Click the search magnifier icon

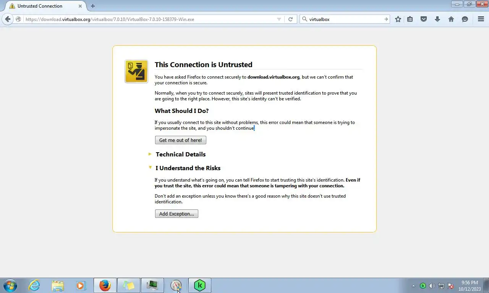[304, 19]
